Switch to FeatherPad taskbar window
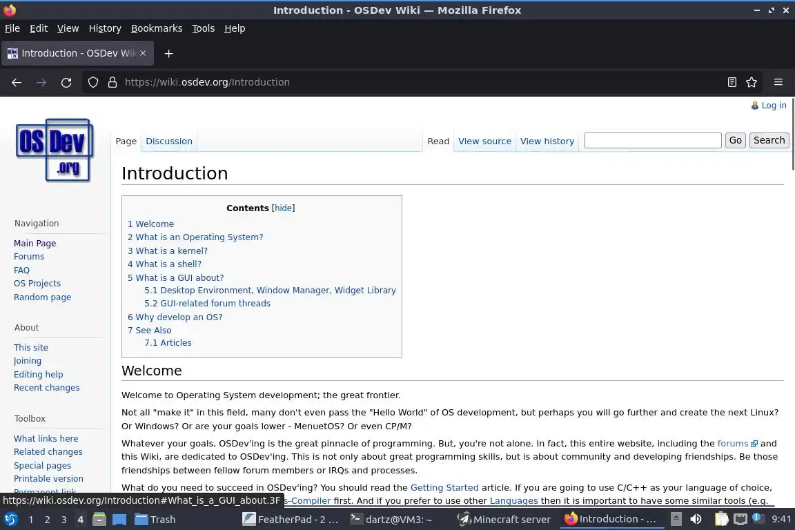The height and width of the screenshot is (530, 795). coord(291,520)
